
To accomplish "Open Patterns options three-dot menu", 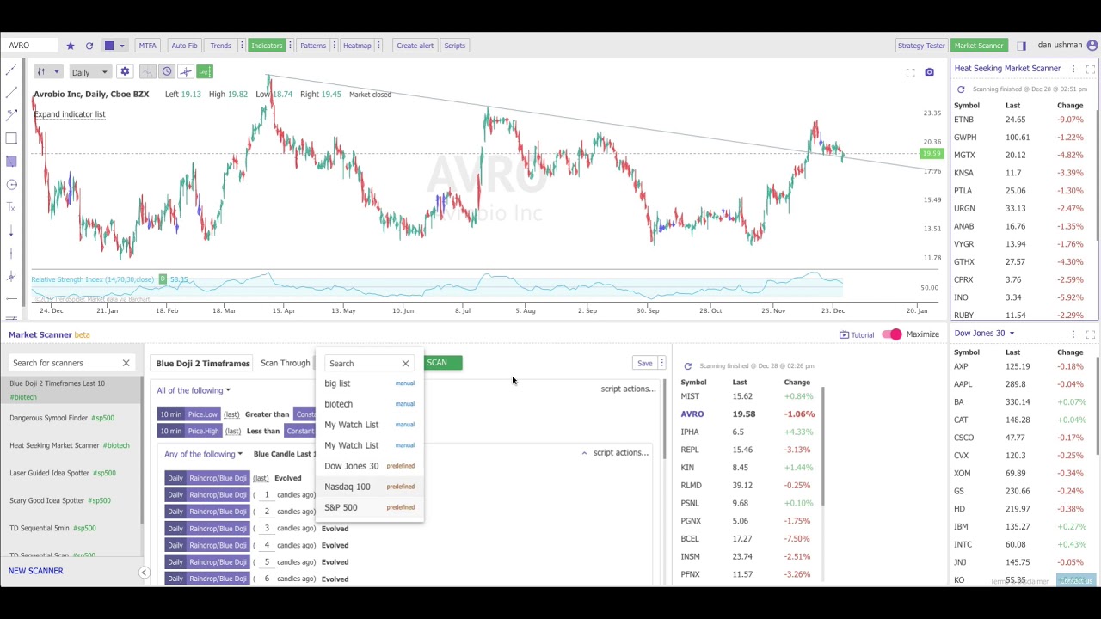I will click(x=333, y=46).
